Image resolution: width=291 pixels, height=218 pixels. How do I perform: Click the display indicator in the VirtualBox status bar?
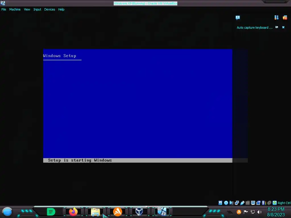(x=253, y=203)
